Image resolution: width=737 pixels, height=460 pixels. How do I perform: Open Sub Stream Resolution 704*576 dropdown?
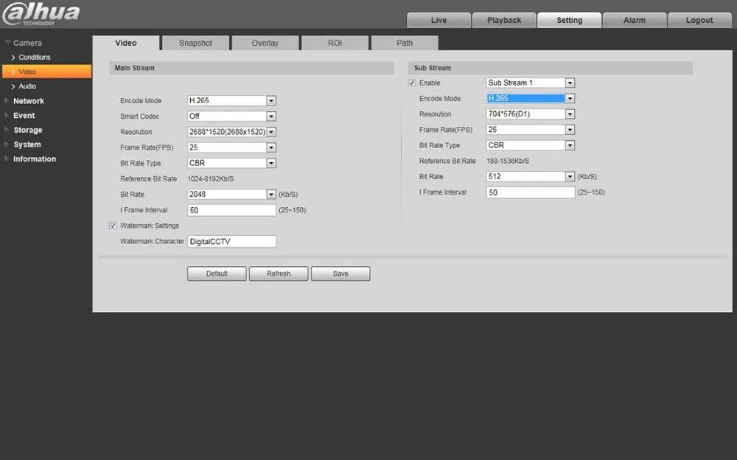pos(530,114)
